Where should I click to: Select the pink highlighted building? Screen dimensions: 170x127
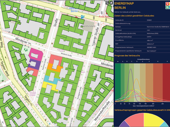pos(36,55)
